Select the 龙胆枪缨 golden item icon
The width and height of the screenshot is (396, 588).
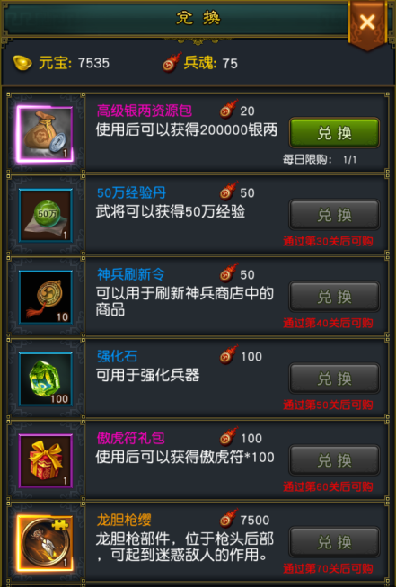click(x=45, y=542)
